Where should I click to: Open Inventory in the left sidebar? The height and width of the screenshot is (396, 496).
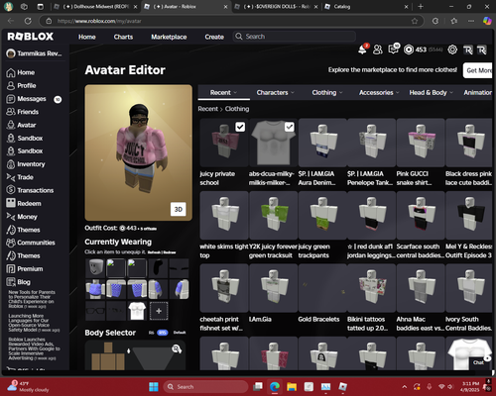[x=26, y=164]
